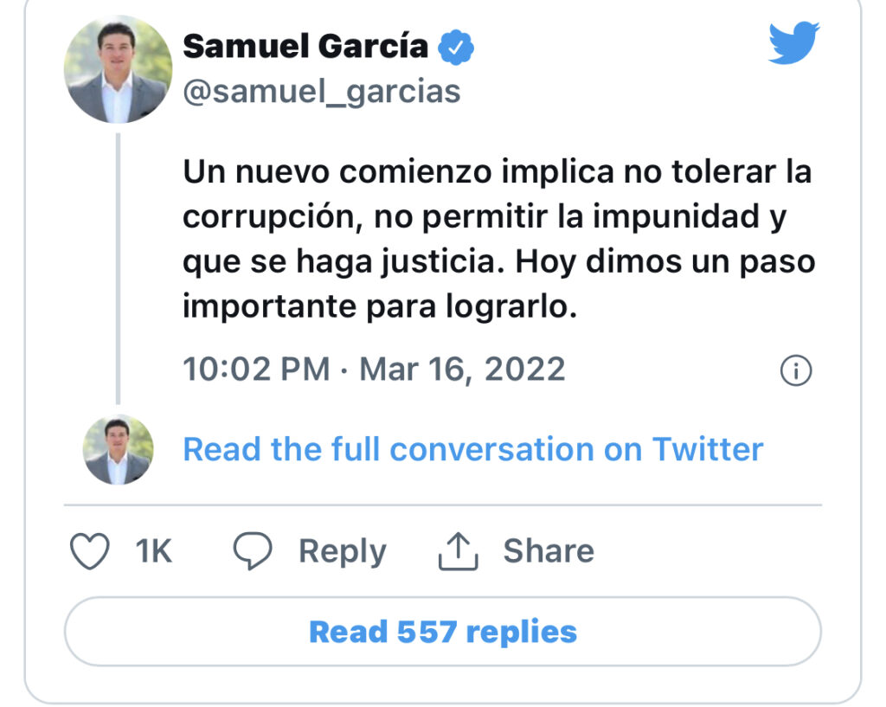Image resolution: width=886 pixels, height=707 pixels.
Task: Click the reply speech bubble icon
Action: [253, 551]
